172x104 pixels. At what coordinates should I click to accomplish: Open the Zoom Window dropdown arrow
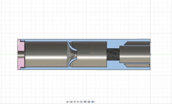(x=83, y=102)
